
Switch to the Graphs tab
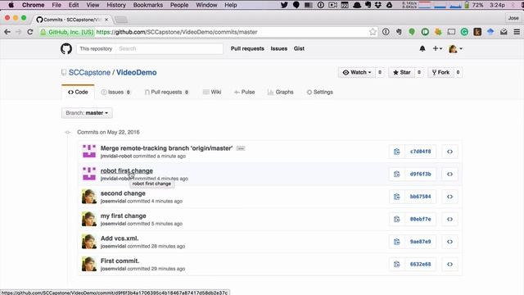click(280, 92)
